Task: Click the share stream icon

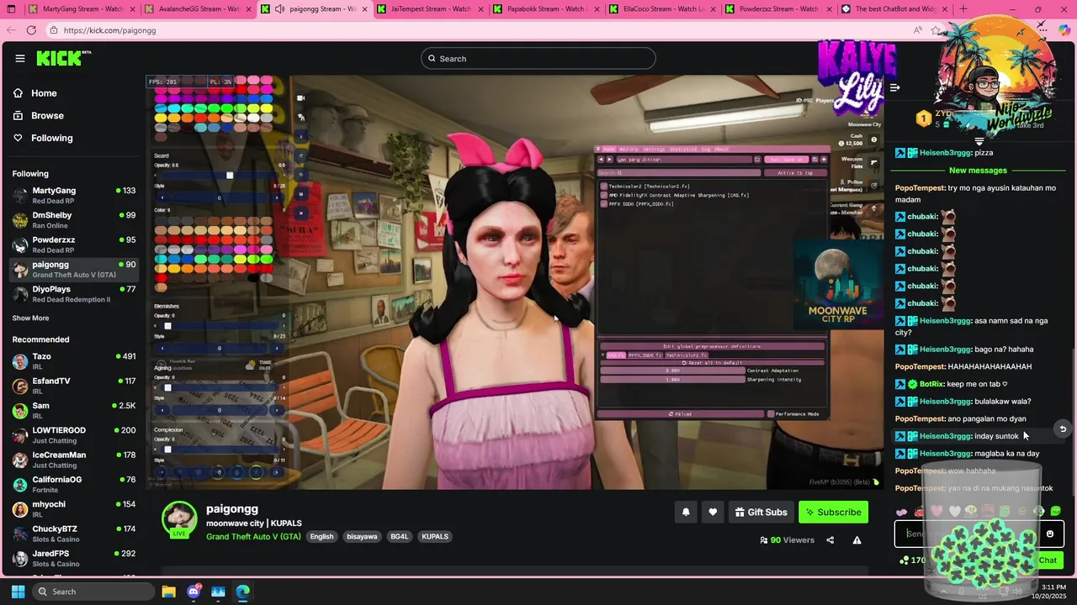Action: tap(830, 540)
